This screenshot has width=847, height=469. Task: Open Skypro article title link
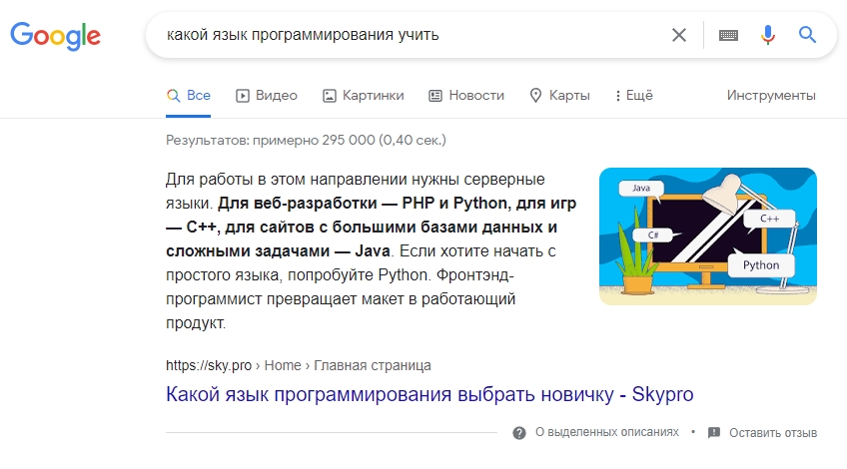pyautogui.click(x=429, y=394)
